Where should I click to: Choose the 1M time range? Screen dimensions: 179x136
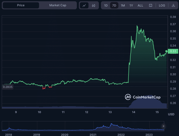click(x=123, y=5)
